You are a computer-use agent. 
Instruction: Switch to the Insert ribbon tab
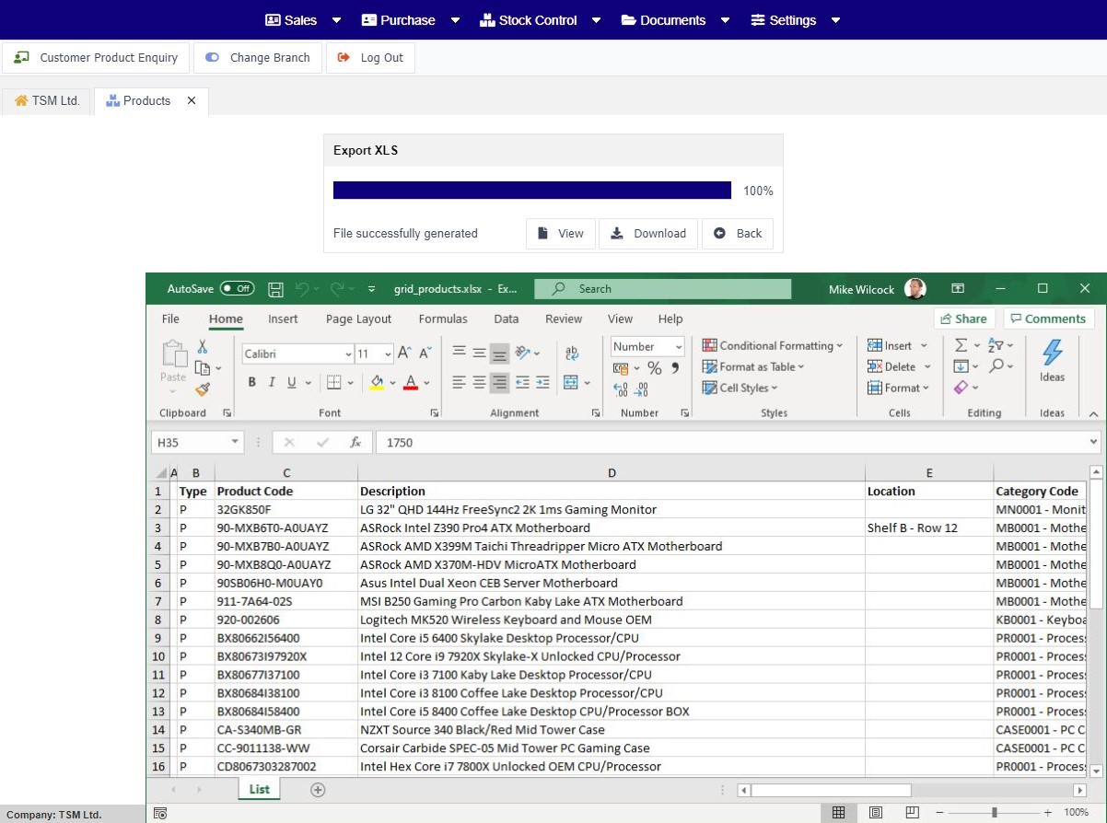tap(283, 319)
